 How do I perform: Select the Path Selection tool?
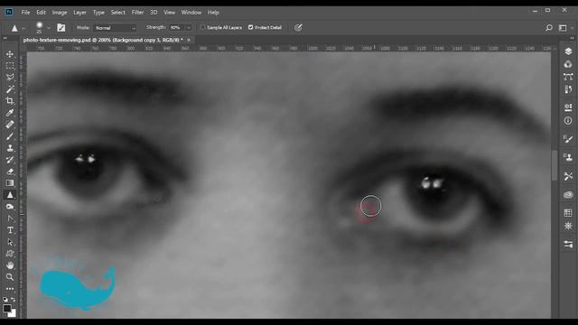click(x=10, y=242)
